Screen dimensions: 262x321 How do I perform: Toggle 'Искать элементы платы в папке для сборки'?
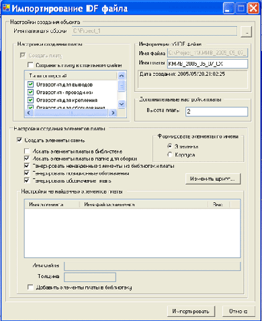coord(27,158)
